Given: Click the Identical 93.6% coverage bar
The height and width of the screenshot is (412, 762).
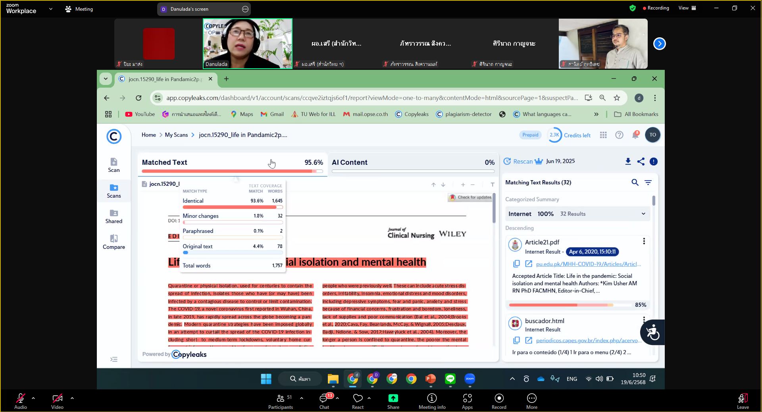Looking at the screenshot, I should point(233,207).
